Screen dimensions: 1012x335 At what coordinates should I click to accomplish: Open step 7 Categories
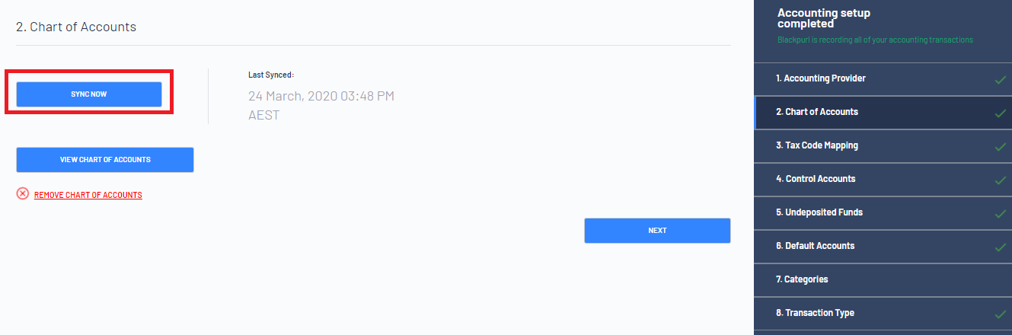click(x=883, y=279)
